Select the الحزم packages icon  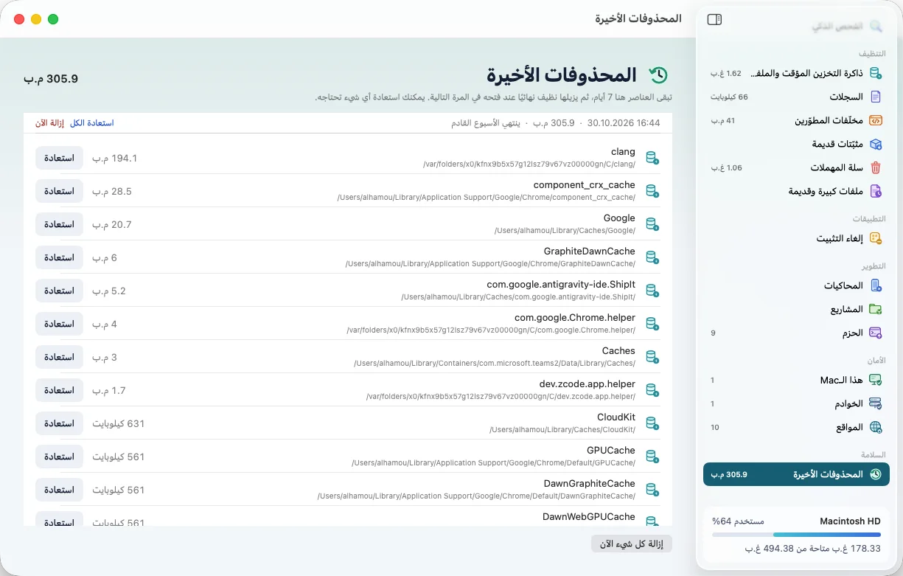tap(876, 333)
